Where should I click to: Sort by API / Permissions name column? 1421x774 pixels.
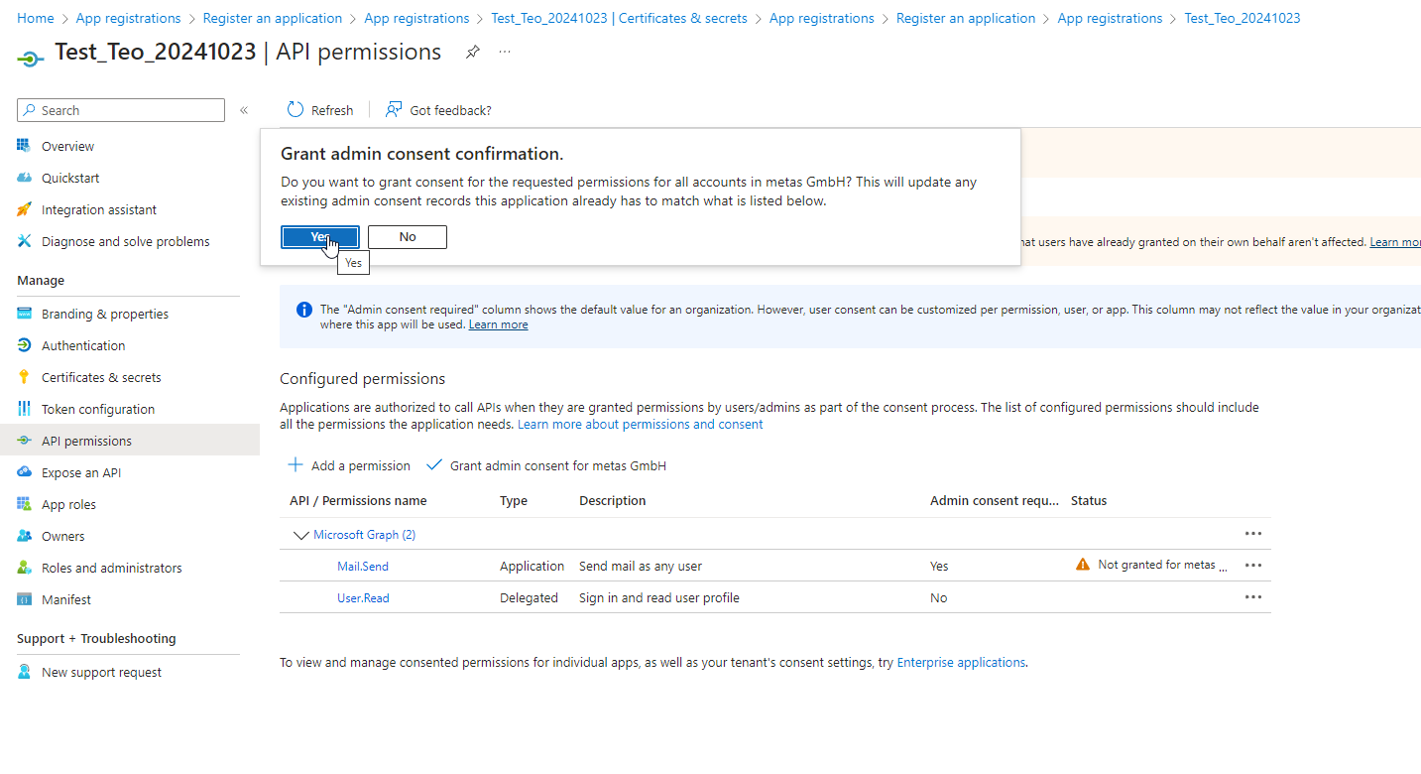coord(358,500)
